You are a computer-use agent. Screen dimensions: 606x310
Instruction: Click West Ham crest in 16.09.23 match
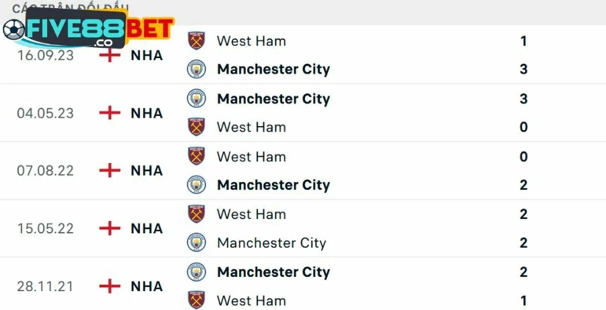196,41
